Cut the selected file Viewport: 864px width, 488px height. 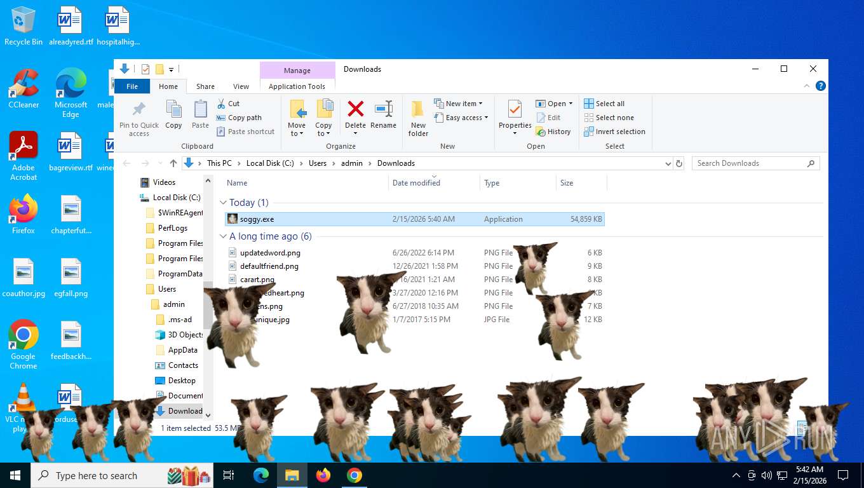tap(228, 104)
